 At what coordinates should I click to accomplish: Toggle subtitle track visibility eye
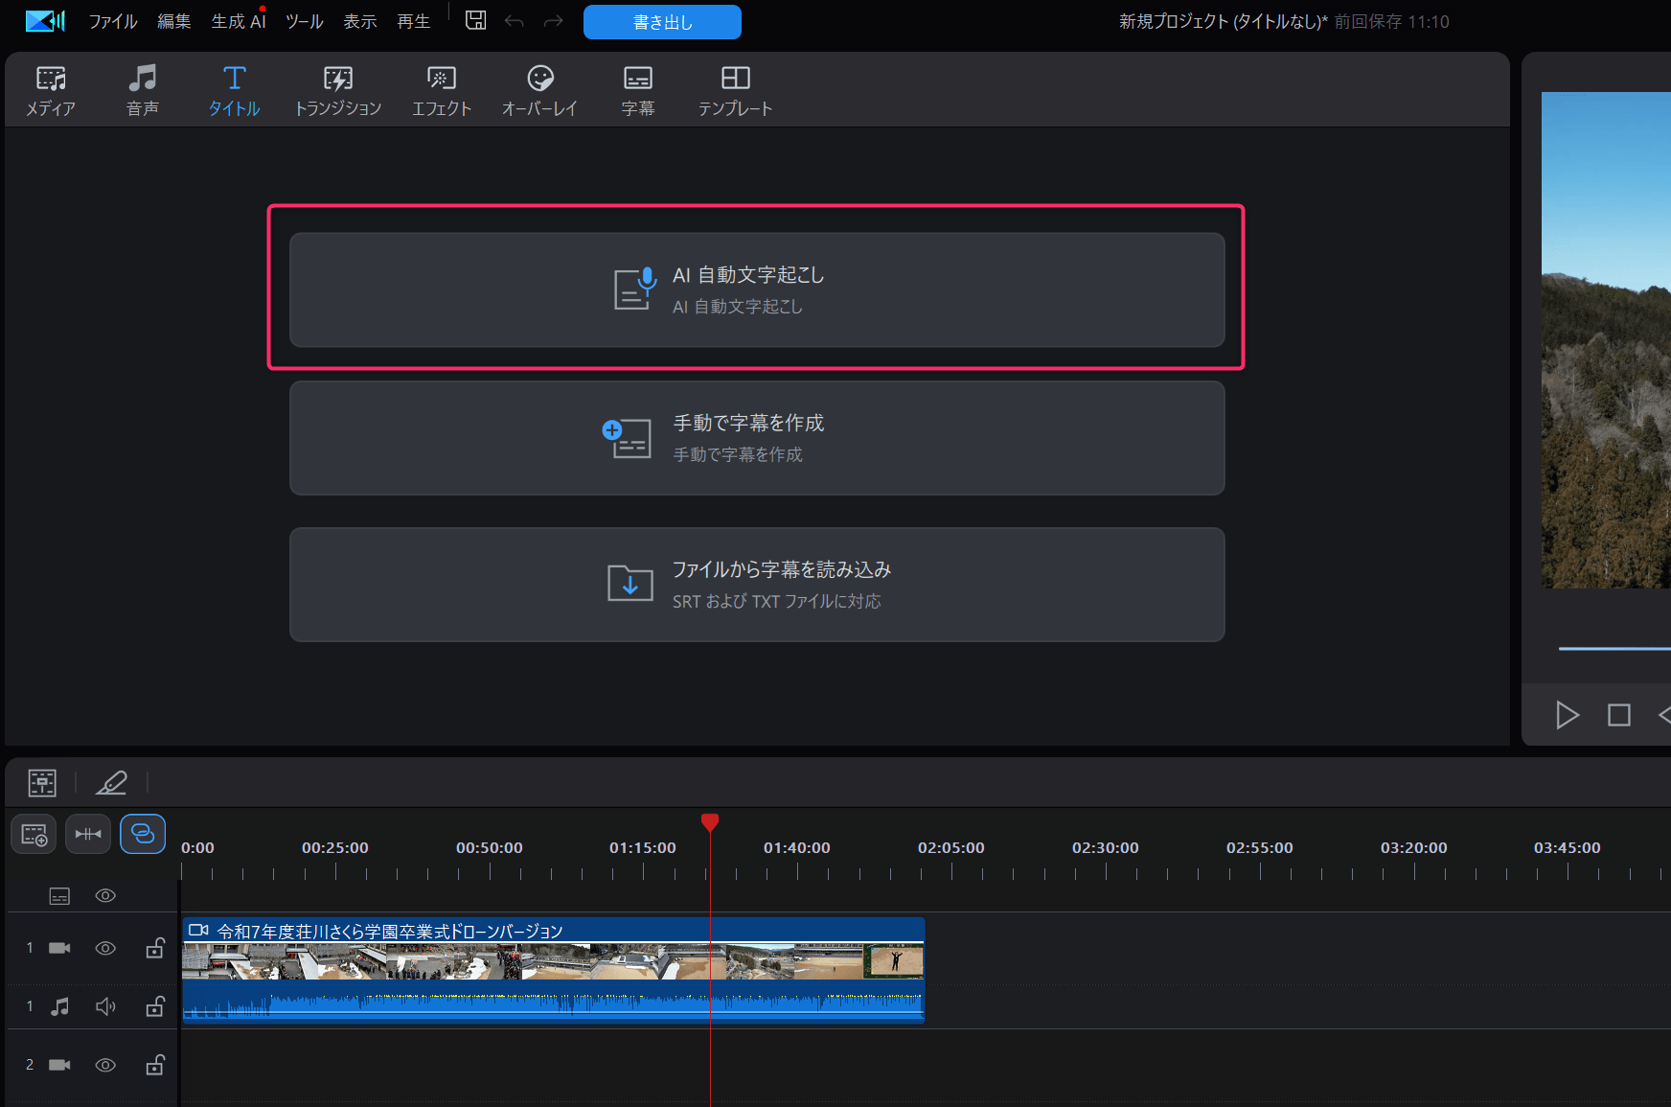point(105,895)
